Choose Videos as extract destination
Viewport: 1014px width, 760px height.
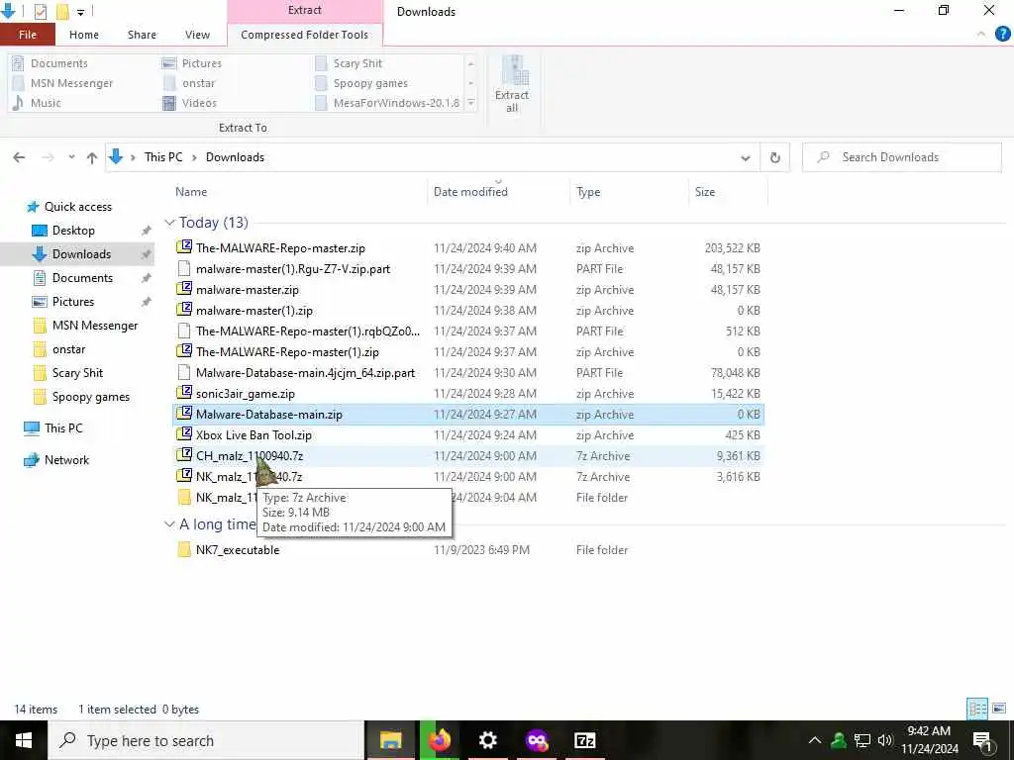coord(189,103)
